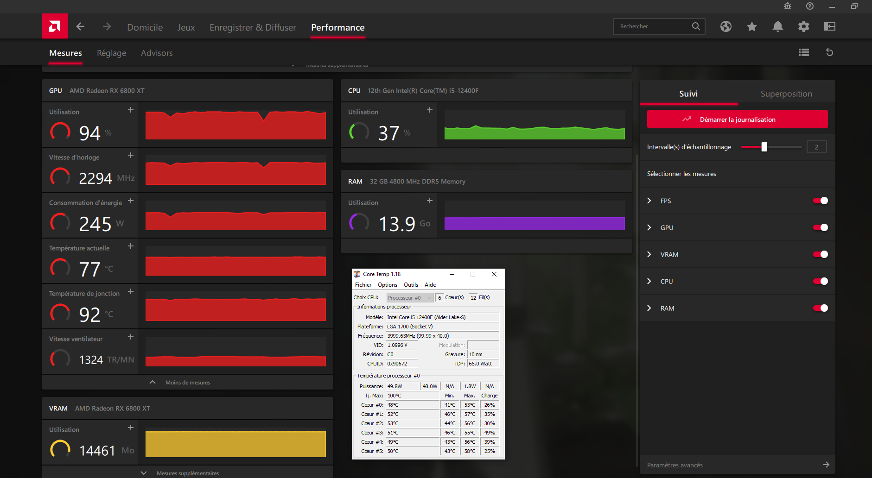The image size is (872, 478).
Task: Click the search magnifier icon
Action: [696, 26]
